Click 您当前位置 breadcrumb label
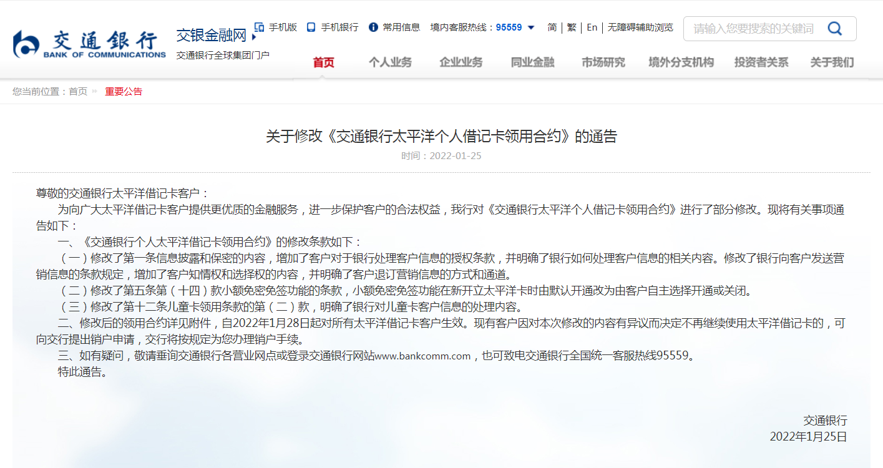This screenshot has height=468, width=883. [41, 92]
